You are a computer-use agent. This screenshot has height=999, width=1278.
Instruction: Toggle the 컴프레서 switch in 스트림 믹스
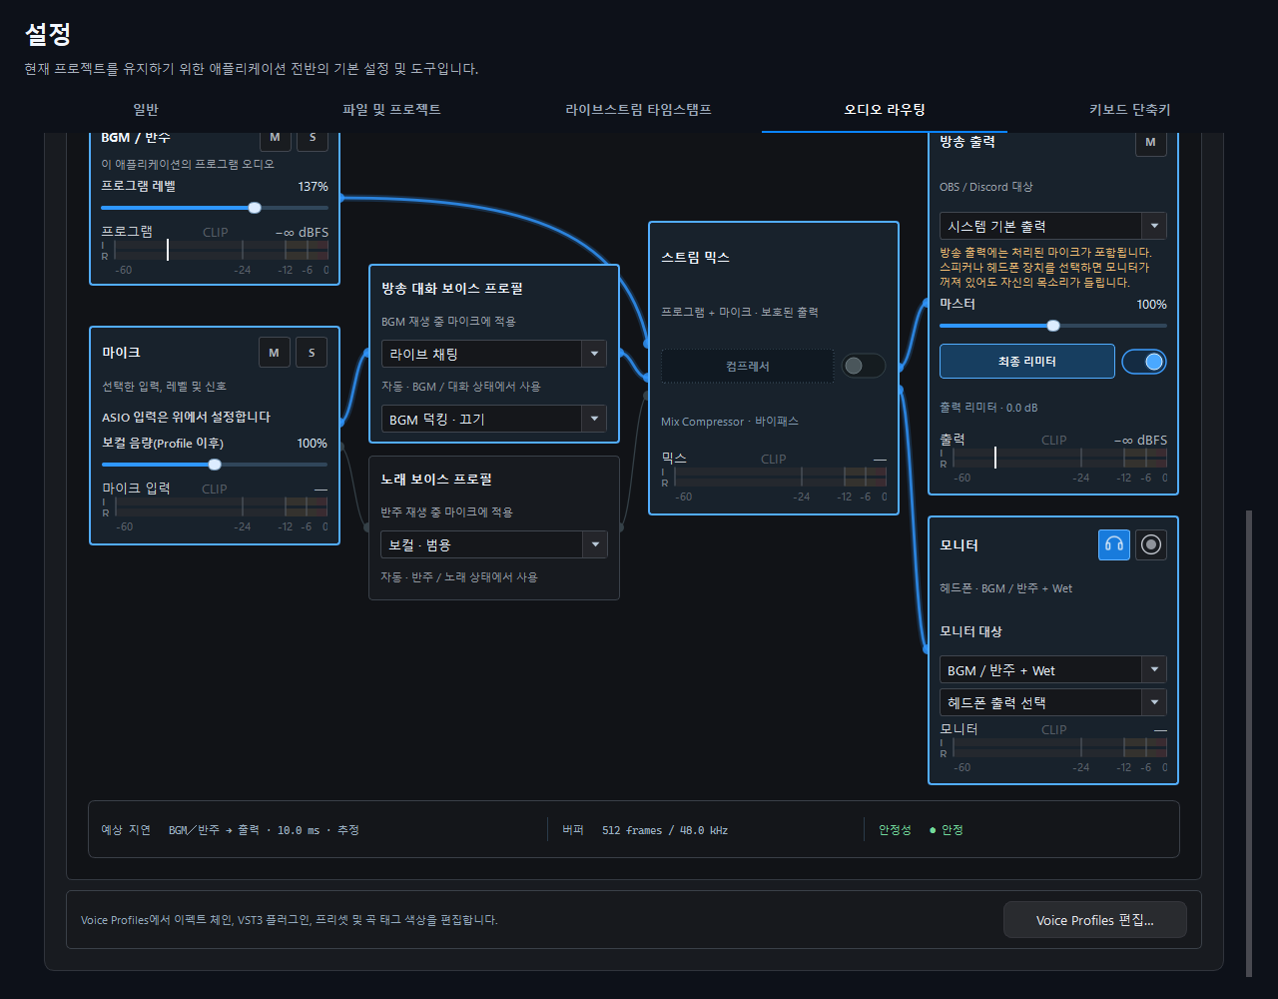(x=864, y=366)
